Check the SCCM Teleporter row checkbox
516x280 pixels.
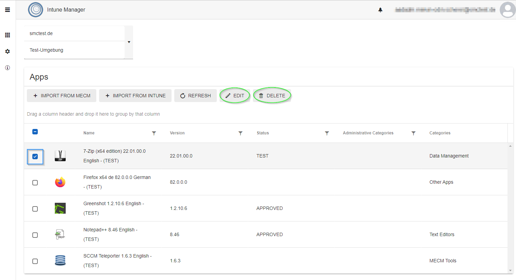(35, 261)
